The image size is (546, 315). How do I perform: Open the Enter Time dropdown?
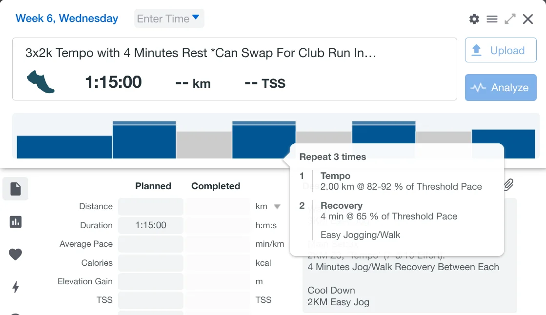click(169, 19)
